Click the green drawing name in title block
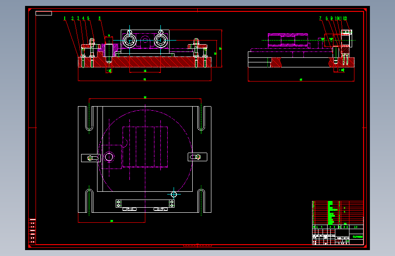 point(358,237)
